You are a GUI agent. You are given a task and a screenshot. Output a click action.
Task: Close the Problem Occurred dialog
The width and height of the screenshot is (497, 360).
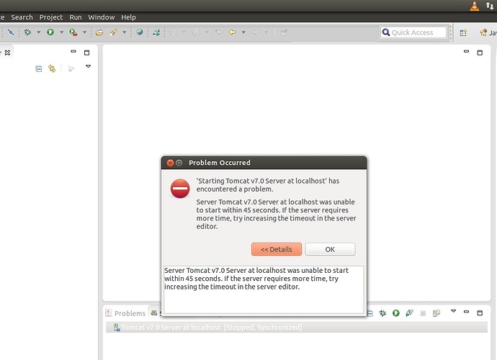click(x=170, y=163)
